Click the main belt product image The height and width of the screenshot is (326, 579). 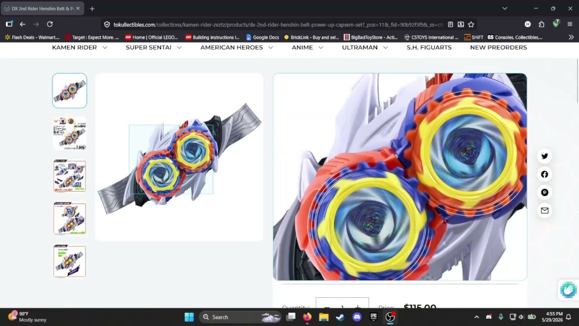(x=179, y=157)
